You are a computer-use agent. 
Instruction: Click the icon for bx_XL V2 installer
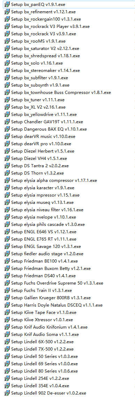pos(7,107)
